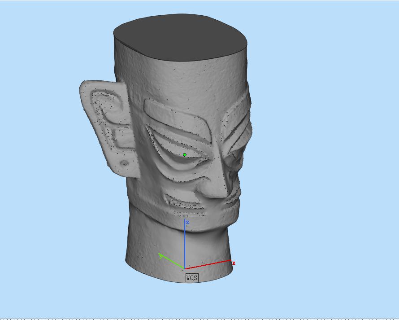Pick the red X axis label
The image size is (399, 320).
234,263
